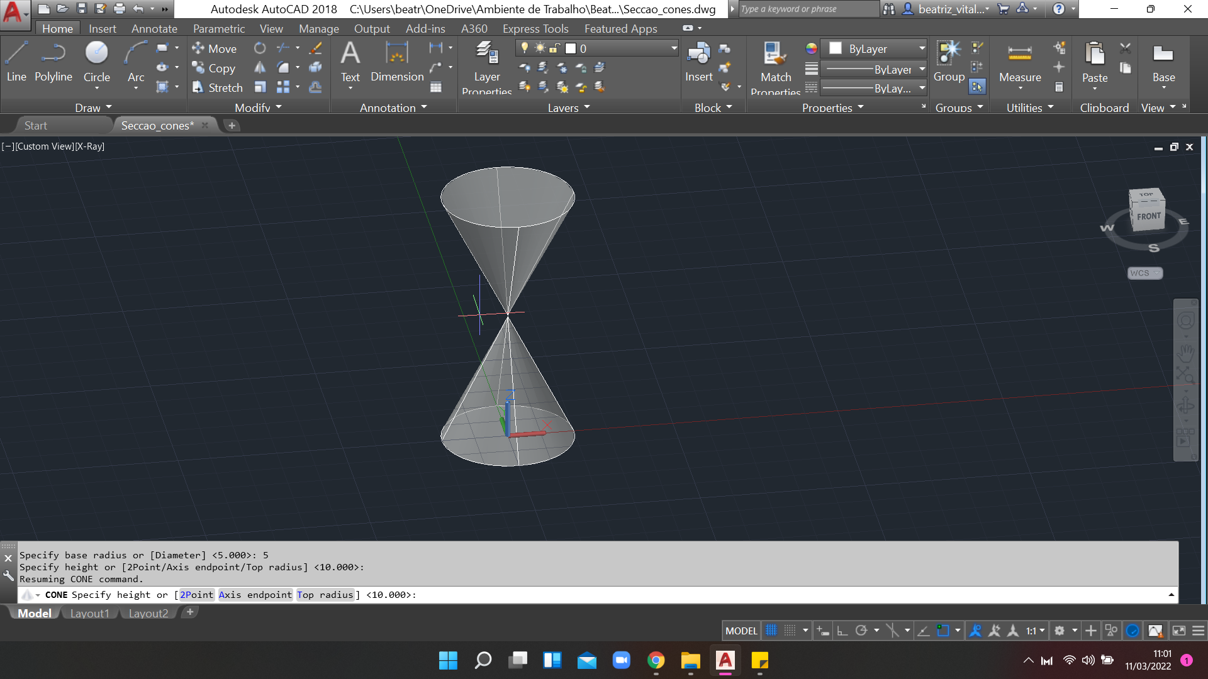Open the Insert ribbon tab
1208x679 pixels.
coord(102,28)
